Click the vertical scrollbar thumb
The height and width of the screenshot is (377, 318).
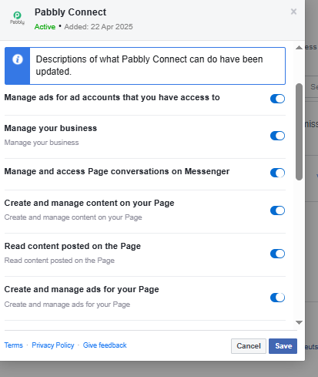(x=299, y=132)
